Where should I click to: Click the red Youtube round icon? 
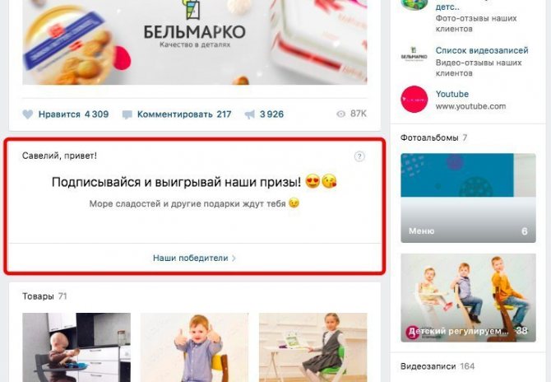(414, 99)
